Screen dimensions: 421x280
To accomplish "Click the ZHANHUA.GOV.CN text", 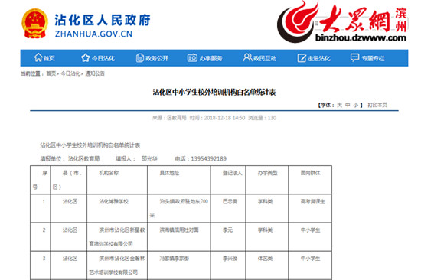I will click(93, 34).
